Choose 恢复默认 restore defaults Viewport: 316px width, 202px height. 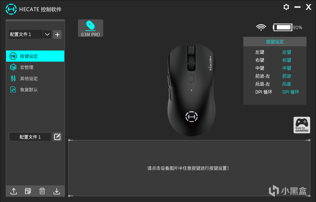(x=35, y=90)
